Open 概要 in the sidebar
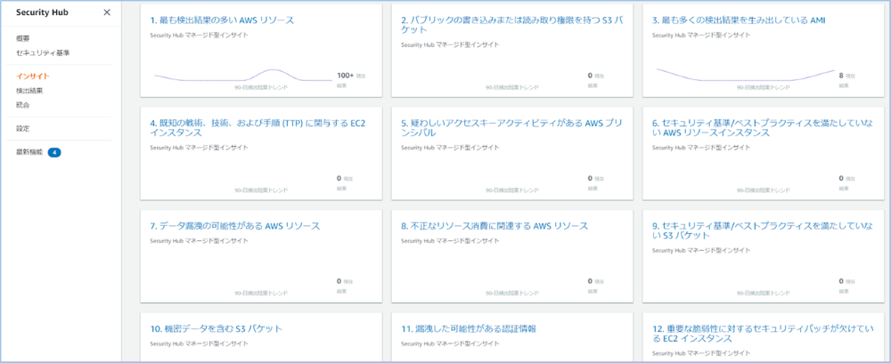The width and height of the screenshot is (891, 363). [23, 38]
